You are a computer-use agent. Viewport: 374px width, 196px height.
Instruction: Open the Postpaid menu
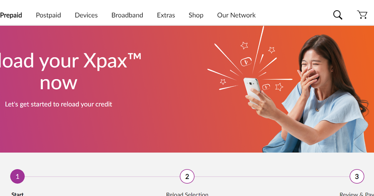48,15
